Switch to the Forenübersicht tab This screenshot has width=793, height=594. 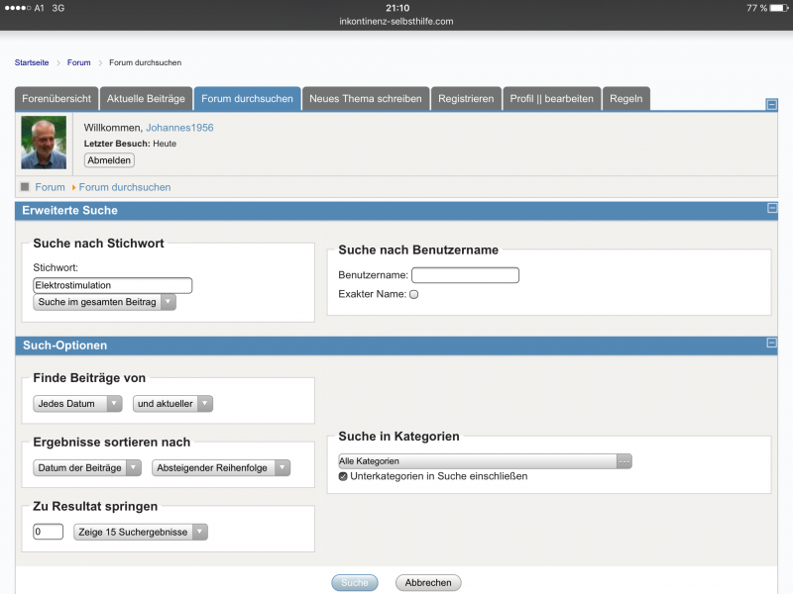pyautogui.click(x=57, y=99)
